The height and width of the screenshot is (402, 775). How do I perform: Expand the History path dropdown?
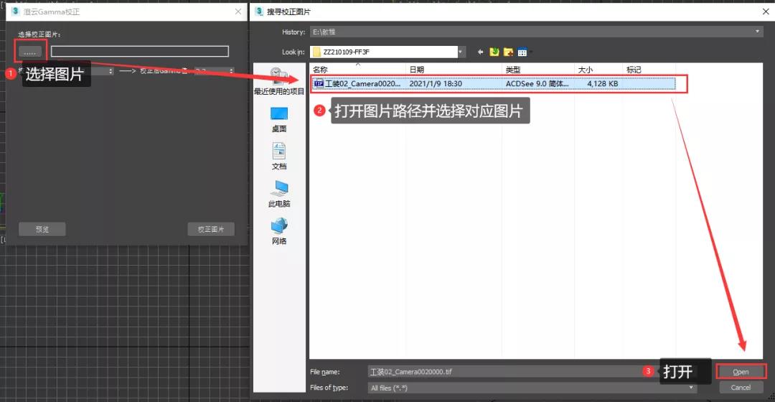tap(758, 32)
